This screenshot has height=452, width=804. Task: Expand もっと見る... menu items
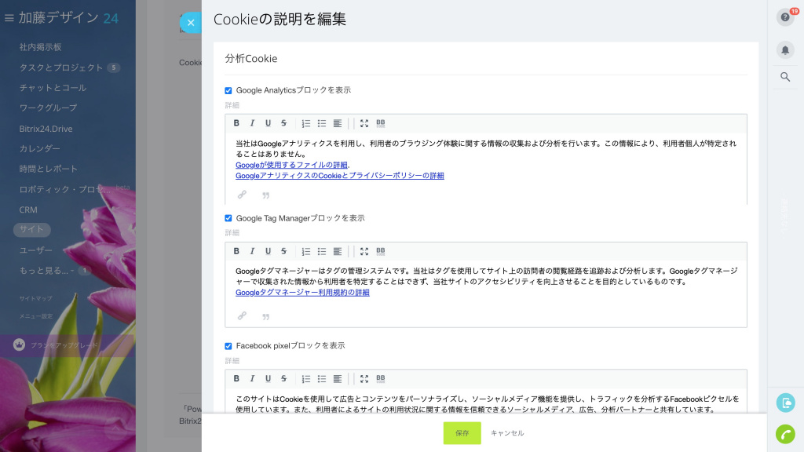(44, 270)
